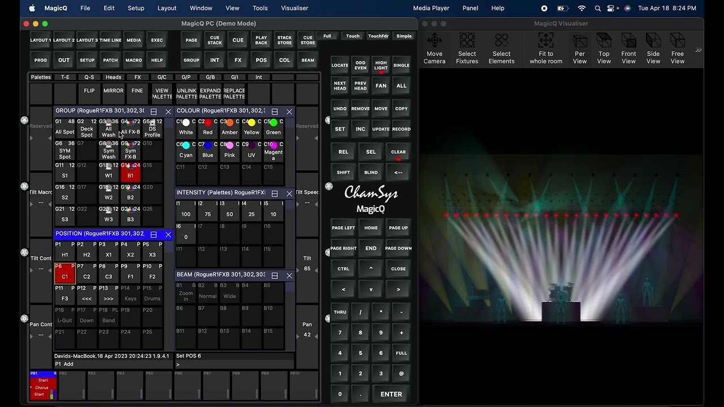This screenshot has height=407, width=724.
Task: Click command line input field
Action: 235,365
